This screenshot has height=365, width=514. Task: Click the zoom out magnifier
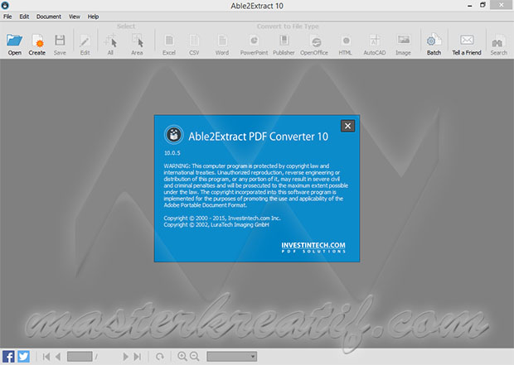coord(194,356)
